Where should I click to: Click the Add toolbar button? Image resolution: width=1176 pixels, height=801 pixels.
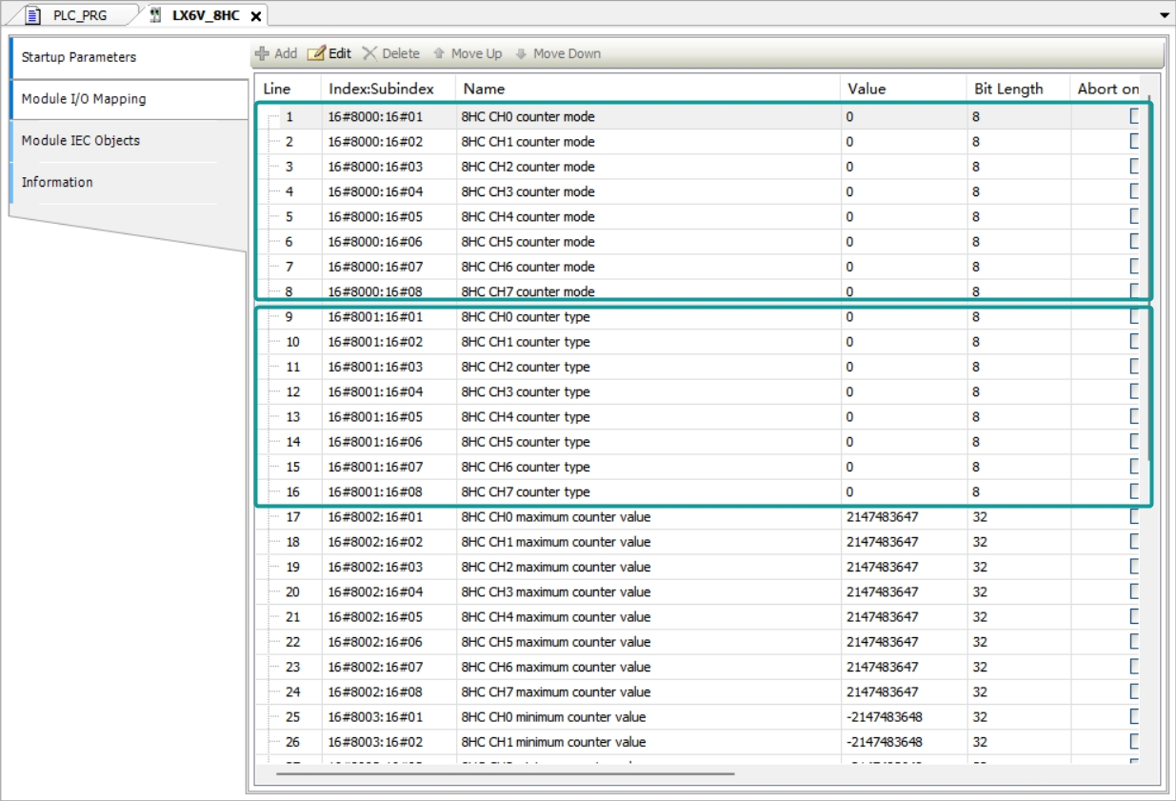tap(276, 53)
